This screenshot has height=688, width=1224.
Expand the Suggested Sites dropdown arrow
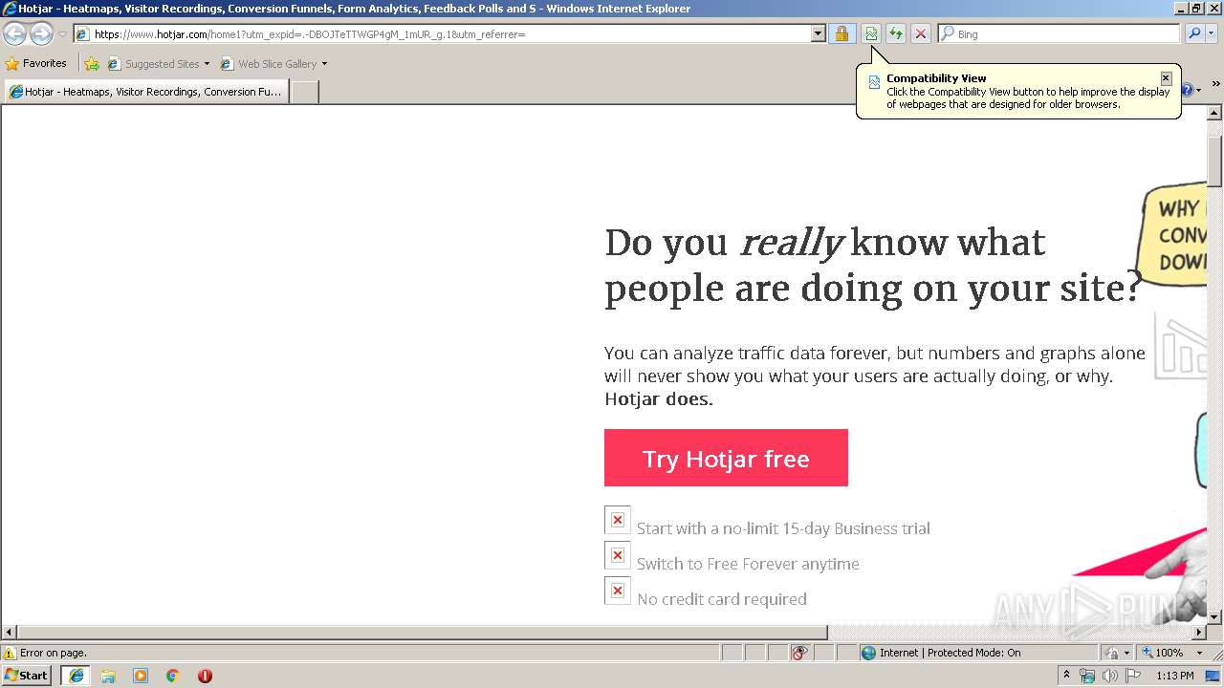207,64
